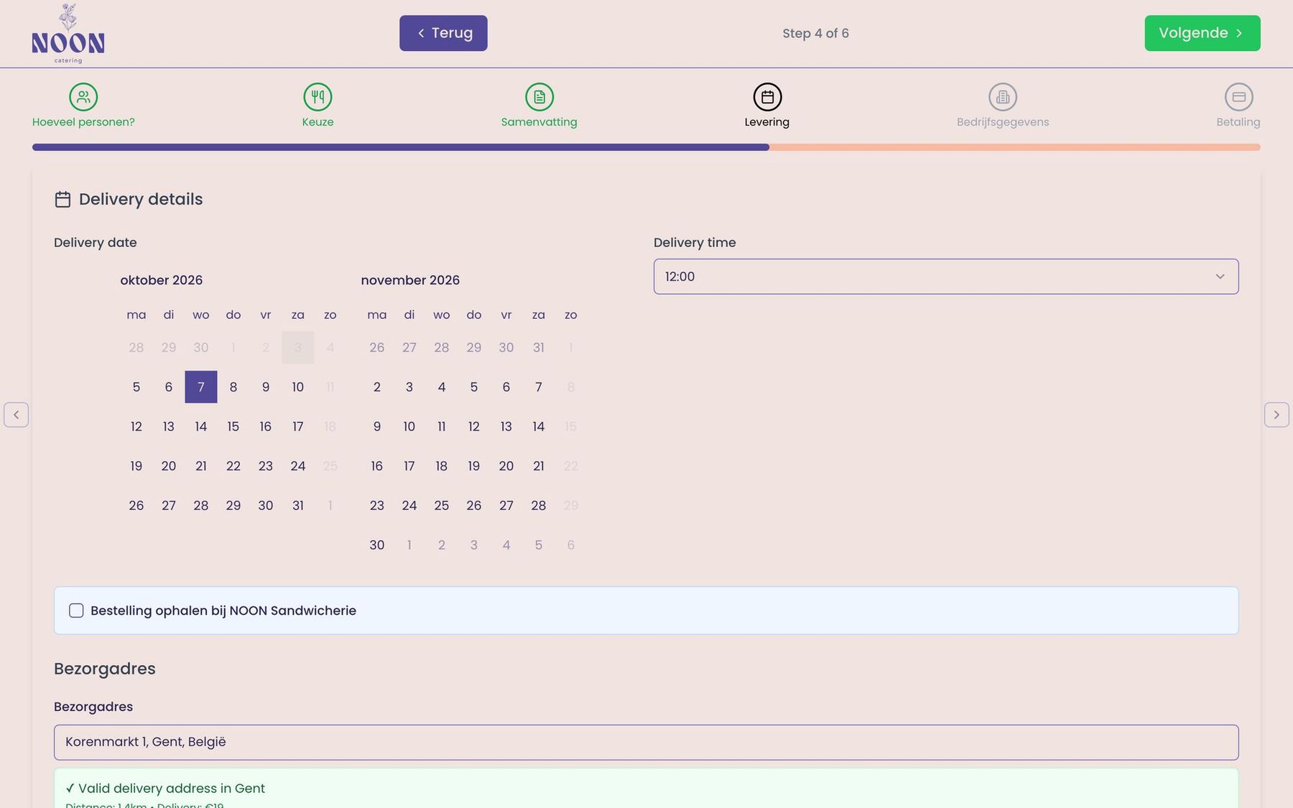Click the Step 4 of 6 text
1293x808 pixels.
point(815,33)
